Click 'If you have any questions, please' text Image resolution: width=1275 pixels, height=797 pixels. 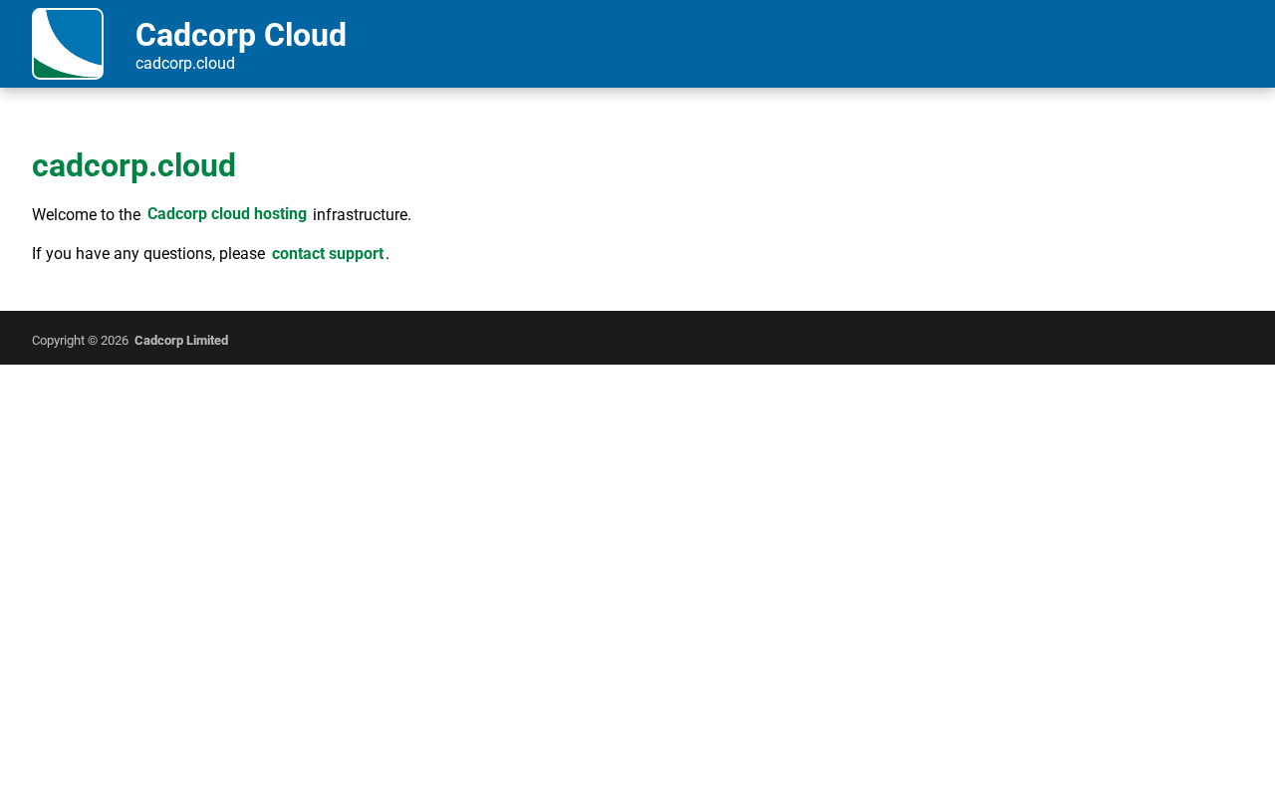click(x=148, y=253)
